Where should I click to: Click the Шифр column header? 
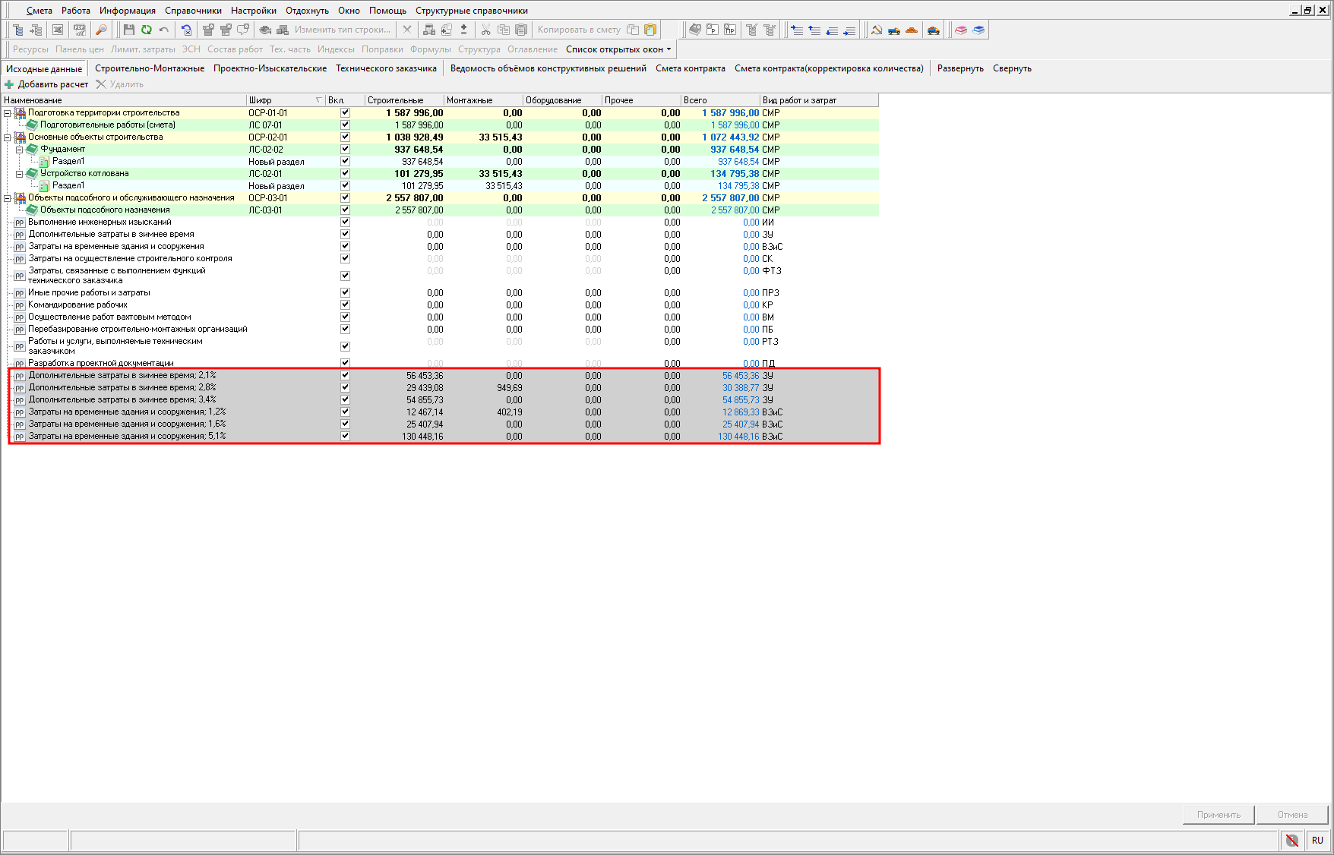277,100
